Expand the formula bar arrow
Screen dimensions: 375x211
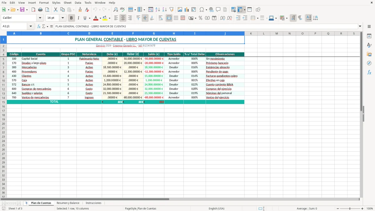coord(360,26)
